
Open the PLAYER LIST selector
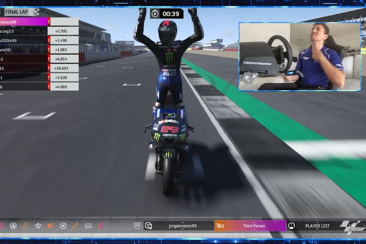click(x=317, y=226)
